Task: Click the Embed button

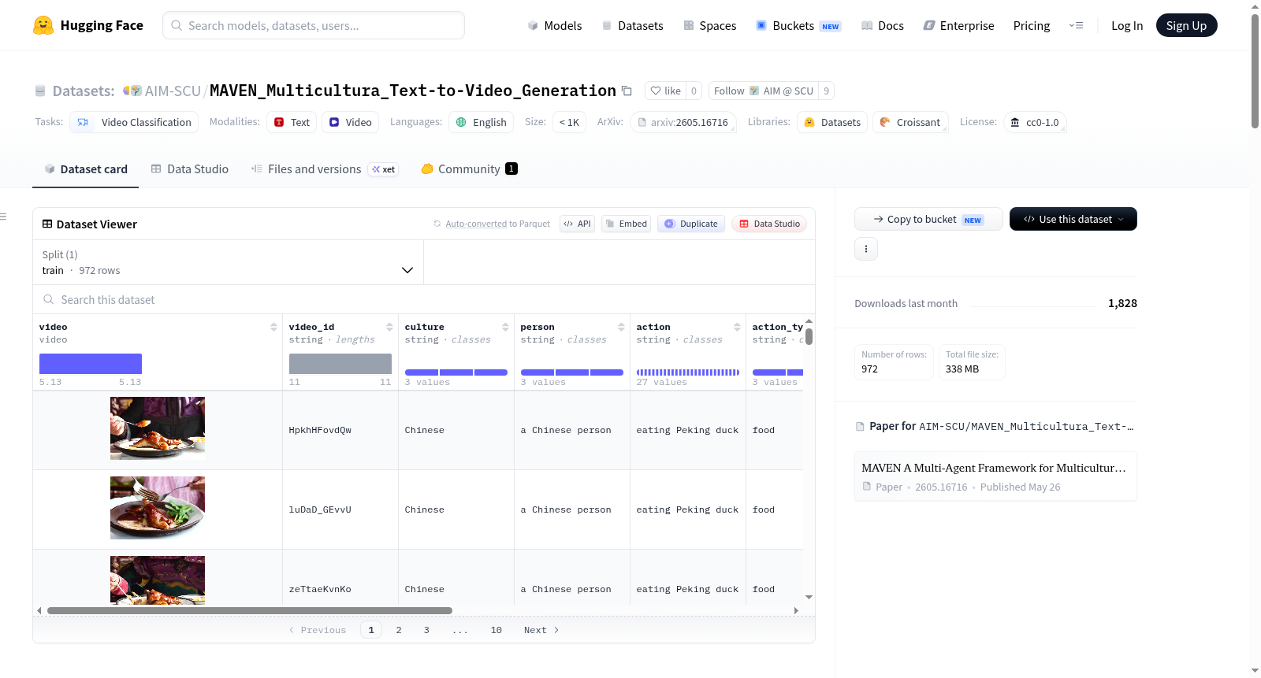Action: (x=626, y=224)
